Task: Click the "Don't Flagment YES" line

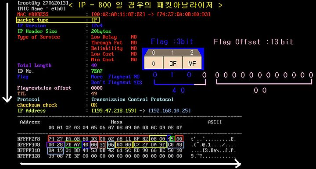Action: click(117, 82)
